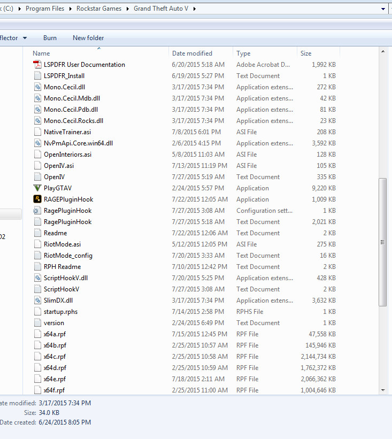The width and height of the screenshot is (392, 439).
Task: Select the OpenIV.asi file icon
Action: coord(37,165)
